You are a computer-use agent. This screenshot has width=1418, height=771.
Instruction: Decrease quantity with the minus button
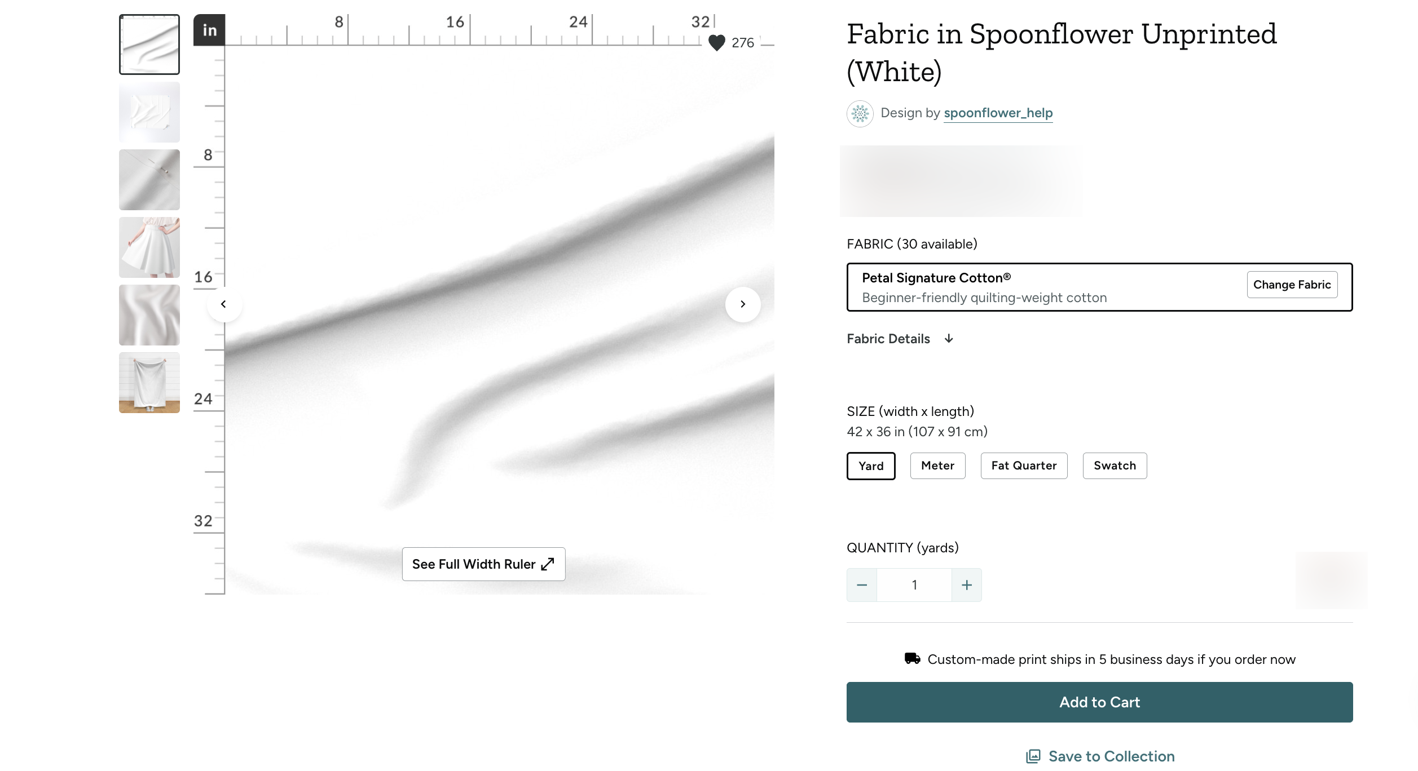(x=862, y=585)
